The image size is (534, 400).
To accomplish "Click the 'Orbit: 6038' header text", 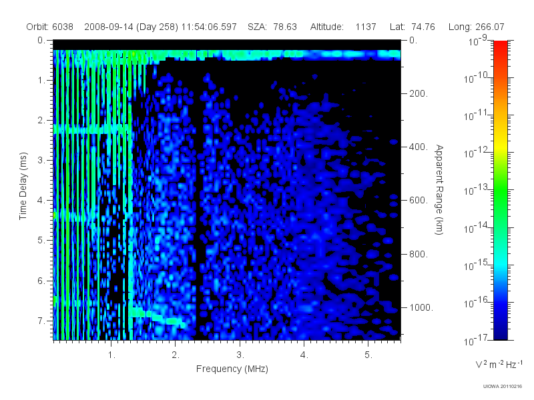I will 49,27.
